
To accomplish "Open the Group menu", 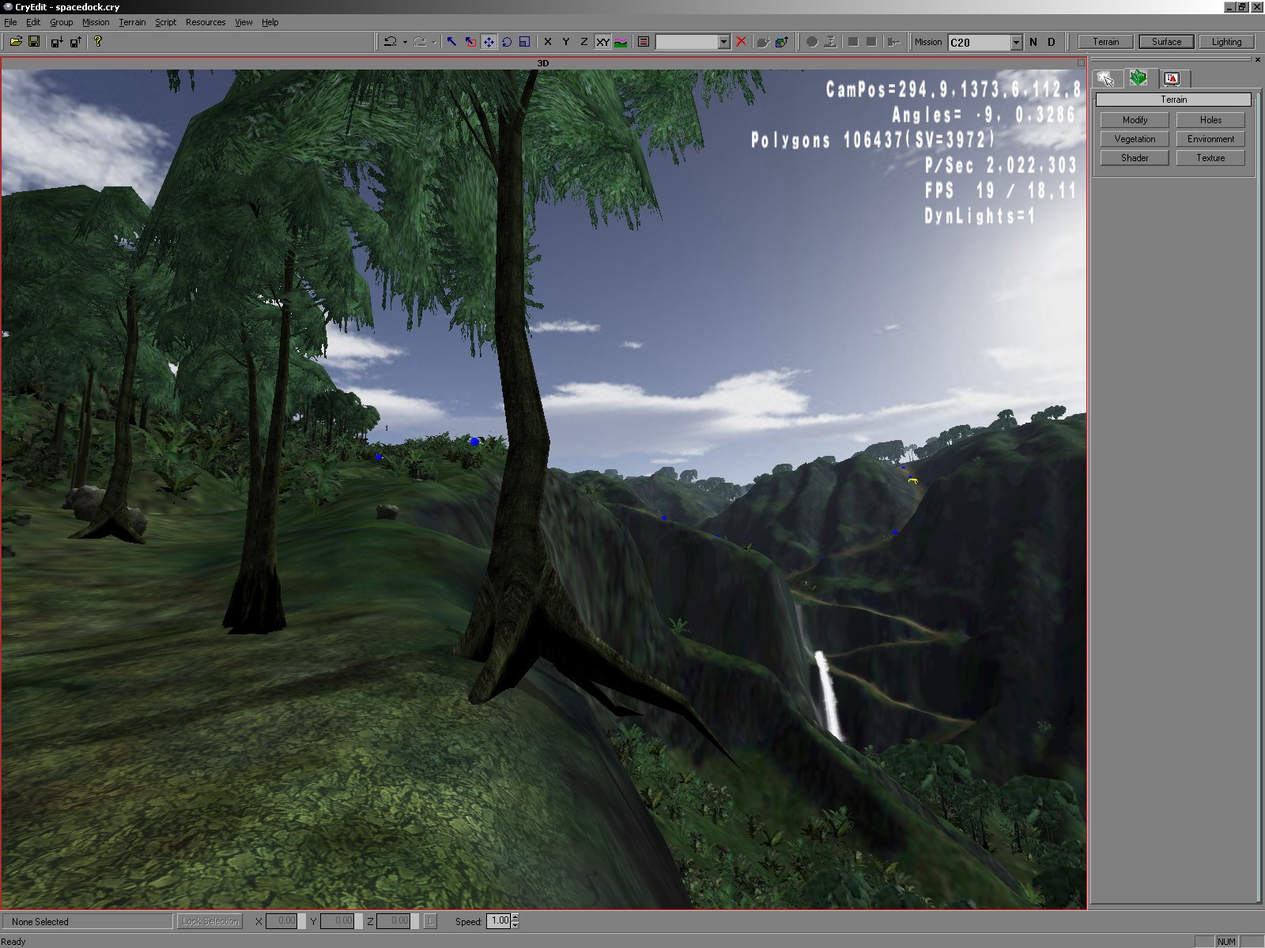I will point(62,22).
